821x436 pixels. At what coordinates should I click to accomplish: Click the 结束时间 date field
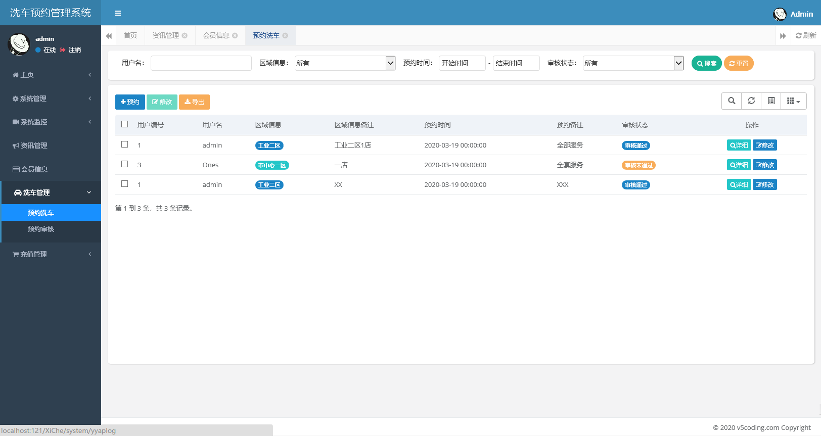pos(516,63)
